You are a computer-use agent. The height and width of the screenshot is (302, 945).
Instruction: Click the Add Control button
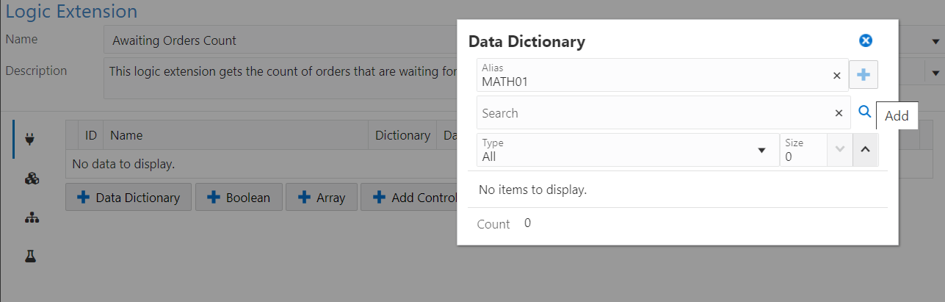click(x=409, y=198)
